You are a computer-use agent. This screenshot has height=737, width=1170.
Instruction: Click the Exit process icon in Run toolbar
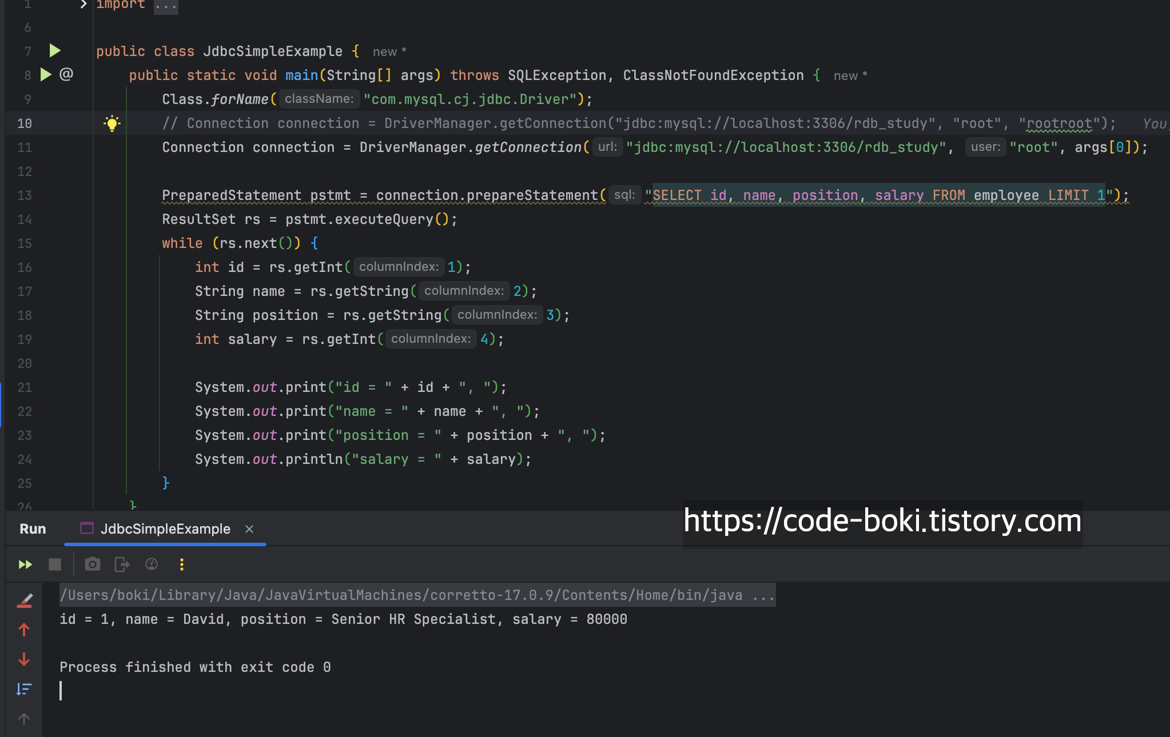click(122, 564)
